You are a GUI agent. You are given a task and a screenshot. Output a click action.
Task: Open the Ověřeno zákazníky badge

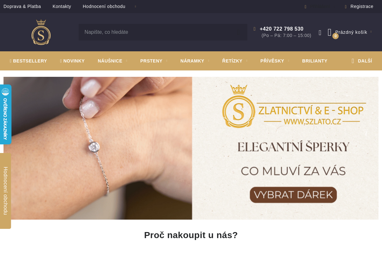click(x=5, y=114)
